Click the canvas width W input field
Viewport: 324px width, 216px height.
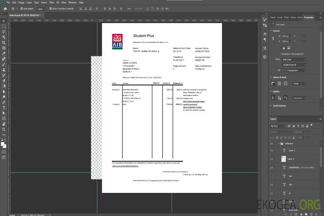(286, 36)
